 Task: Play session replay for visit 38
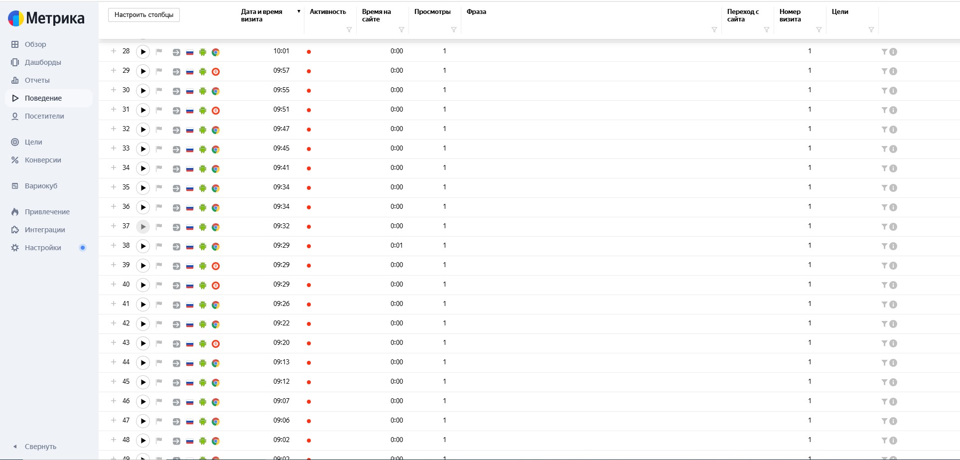[x=143, y=246]
